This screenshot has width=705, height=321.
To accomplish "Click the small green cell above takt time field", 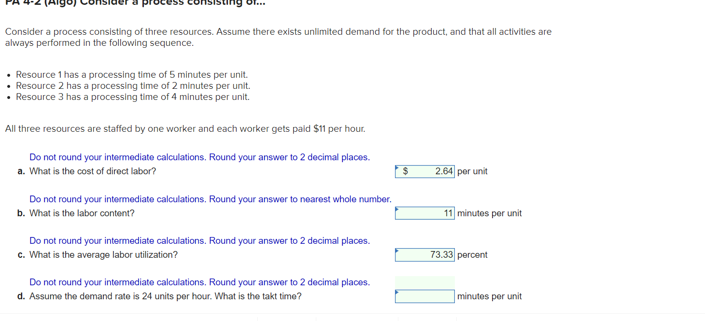I will coord(425,282).
